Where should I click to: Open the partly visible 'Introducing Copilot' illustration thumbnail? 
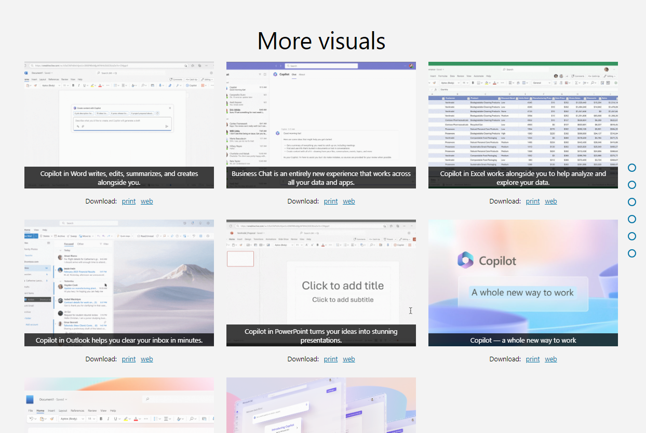click(321, 405)
